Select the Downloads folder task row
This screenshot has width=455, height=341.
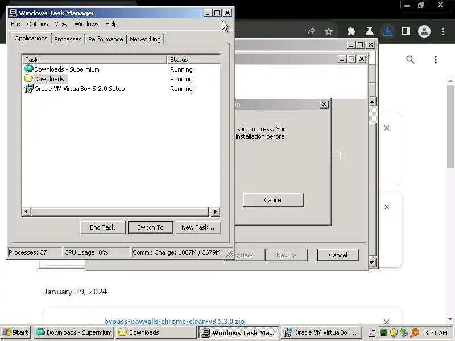coord(121,79)
